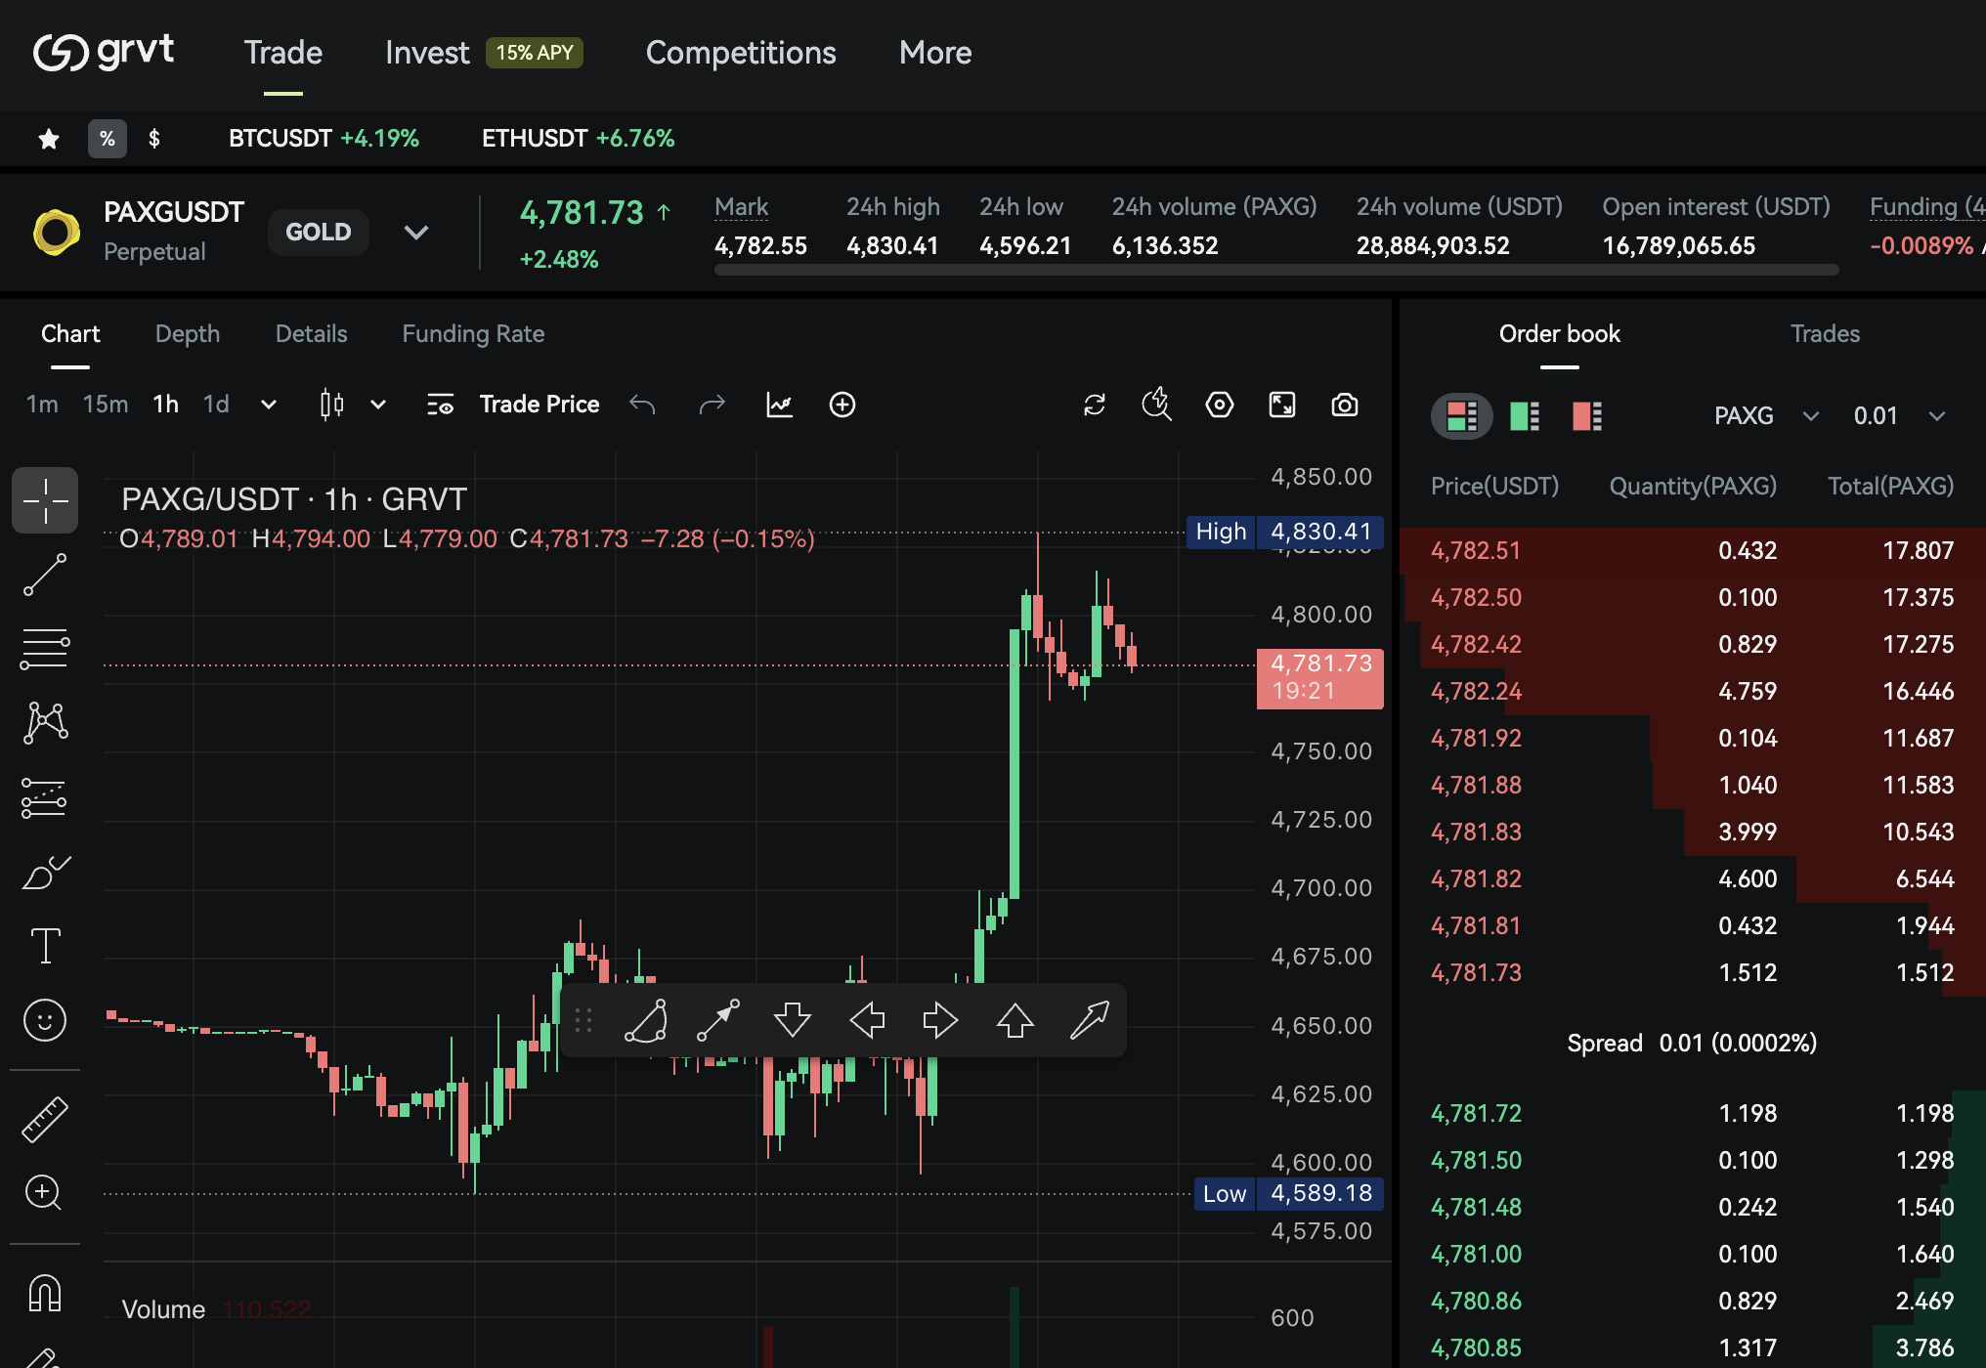Select the arrow up shape

tap(1015, 1021)
